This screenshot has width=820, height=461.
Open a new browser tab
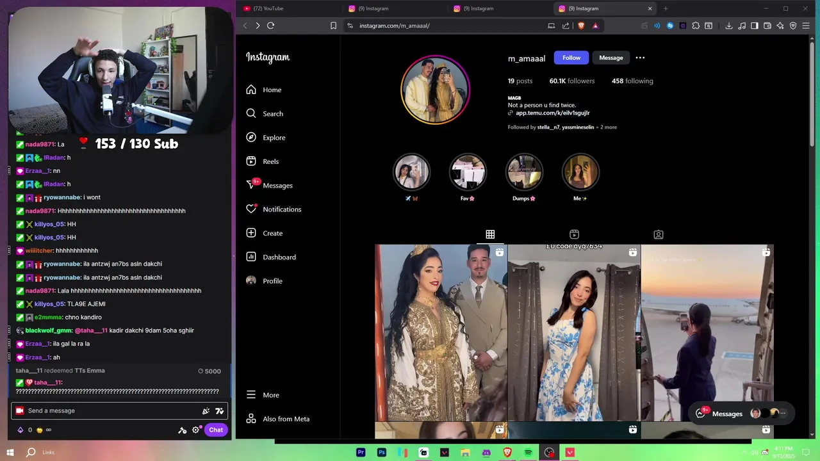click(666, 8)
